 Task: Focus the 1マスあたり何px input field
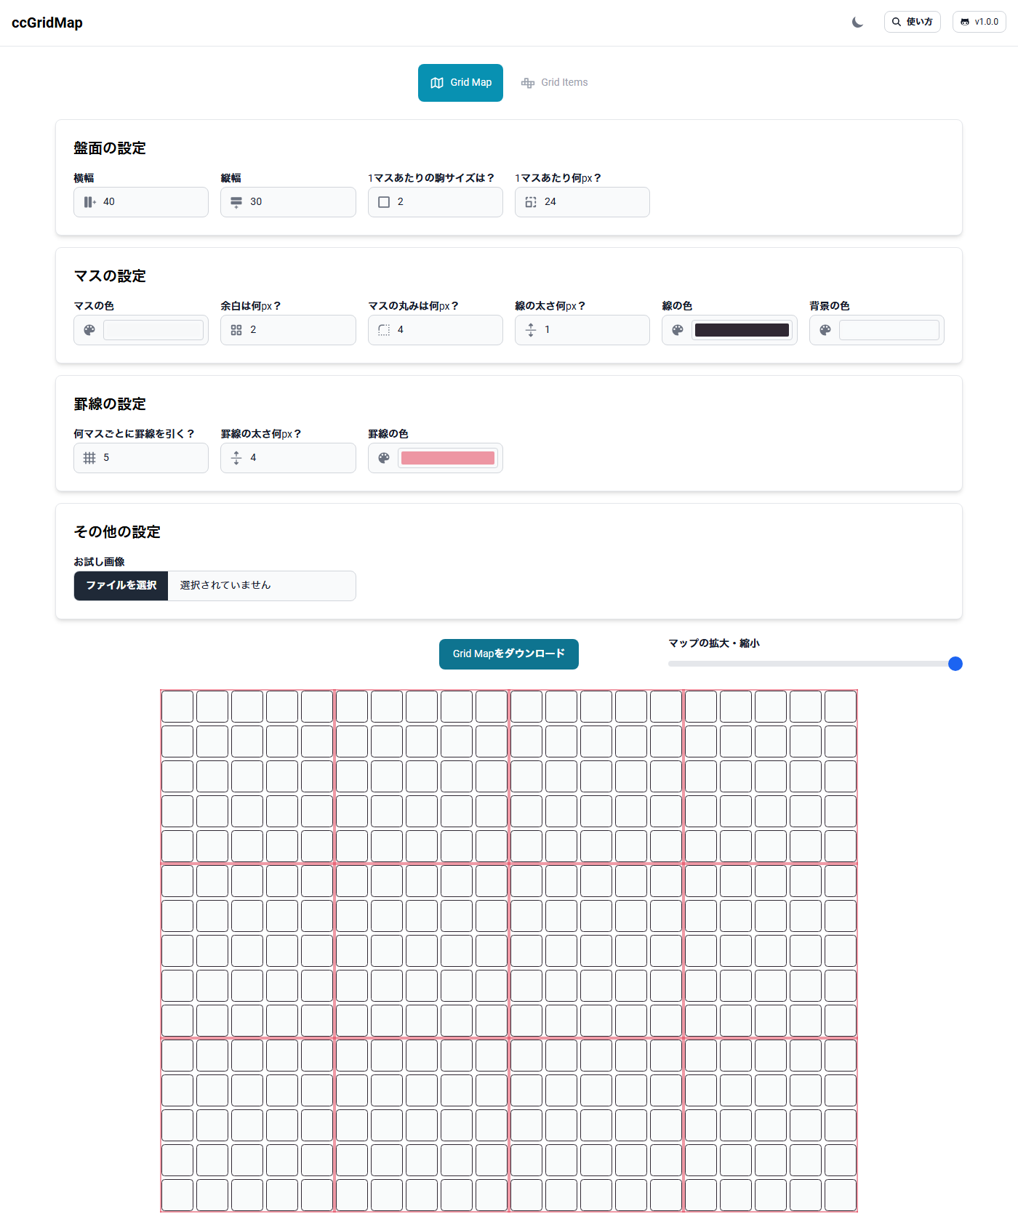tap(593, 202)
